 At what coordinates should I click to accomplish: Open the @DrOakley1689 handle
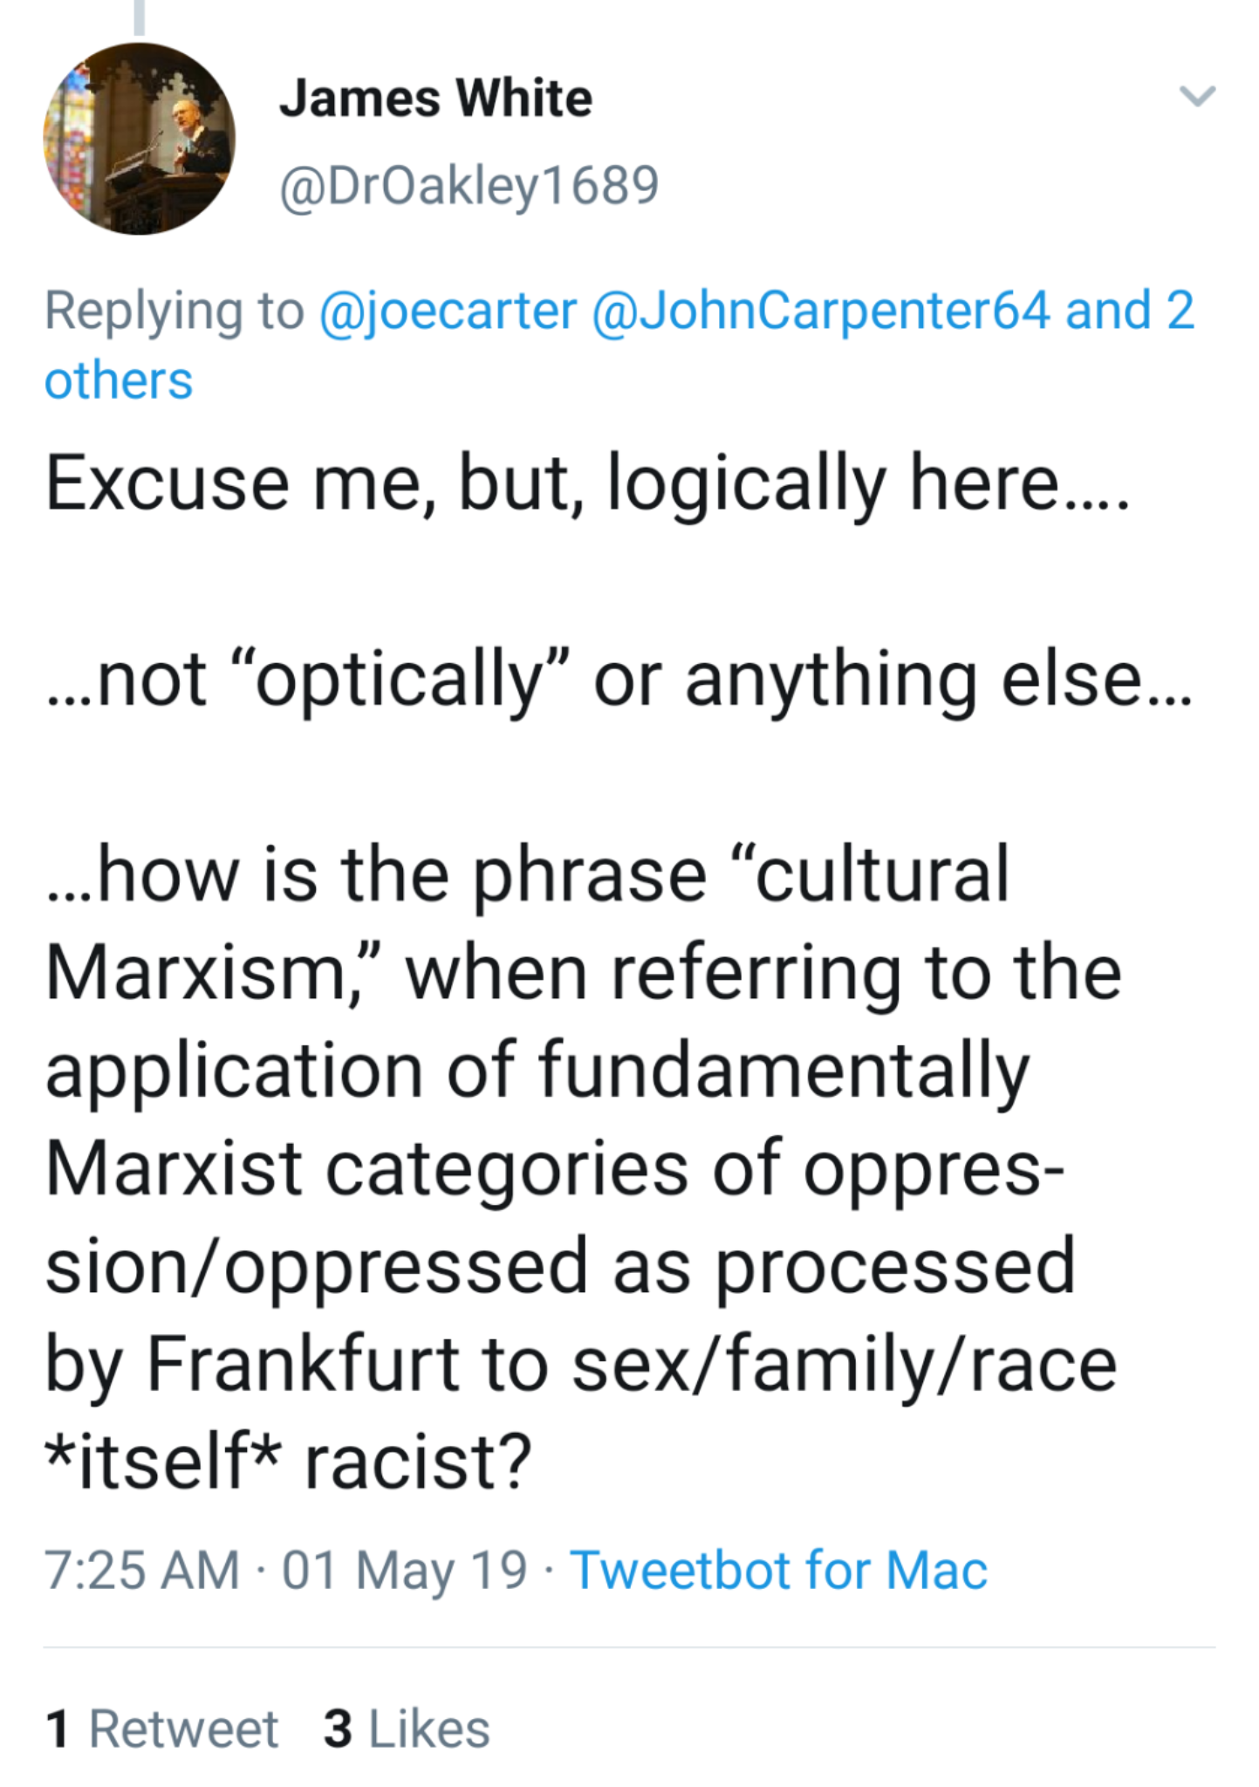tap(469, 185)
